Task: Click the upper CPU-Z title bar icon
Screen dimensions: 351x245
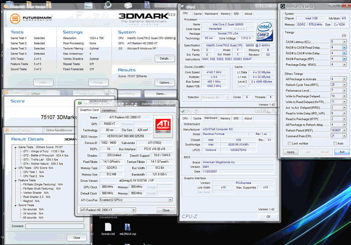Action: coord(183,7)
